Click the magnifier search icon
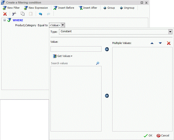 97,63
